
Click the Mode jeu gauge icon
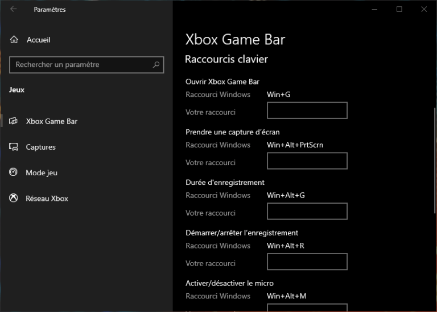pos(14,172)
